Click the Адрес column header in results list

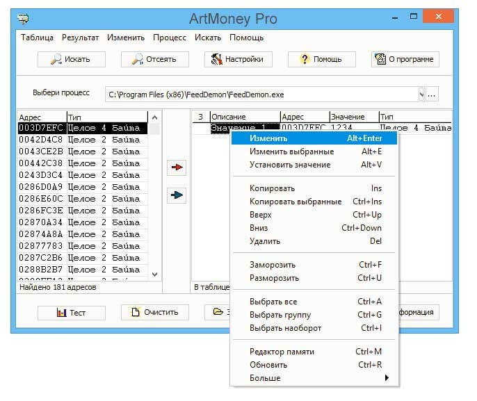click(x=42, y=117)
